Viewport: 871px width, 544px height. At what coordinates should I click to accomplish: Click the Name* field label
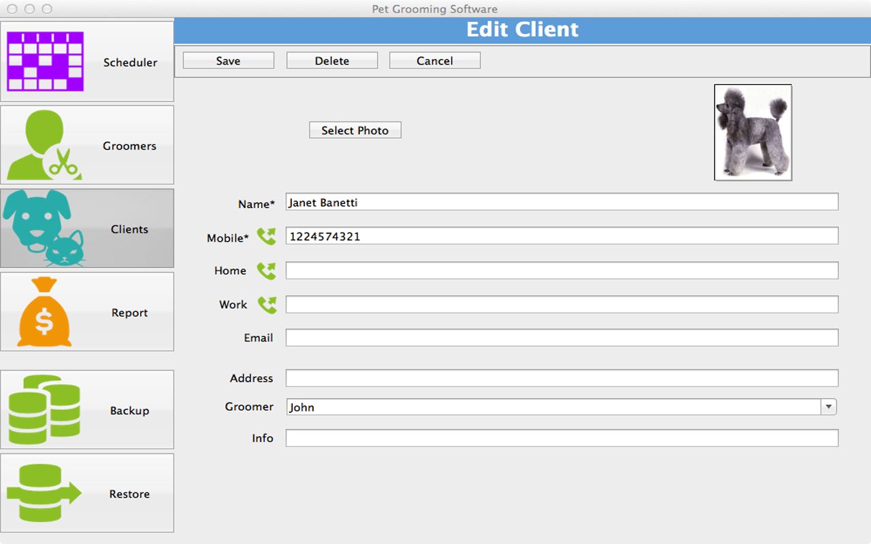click(257, 204)
